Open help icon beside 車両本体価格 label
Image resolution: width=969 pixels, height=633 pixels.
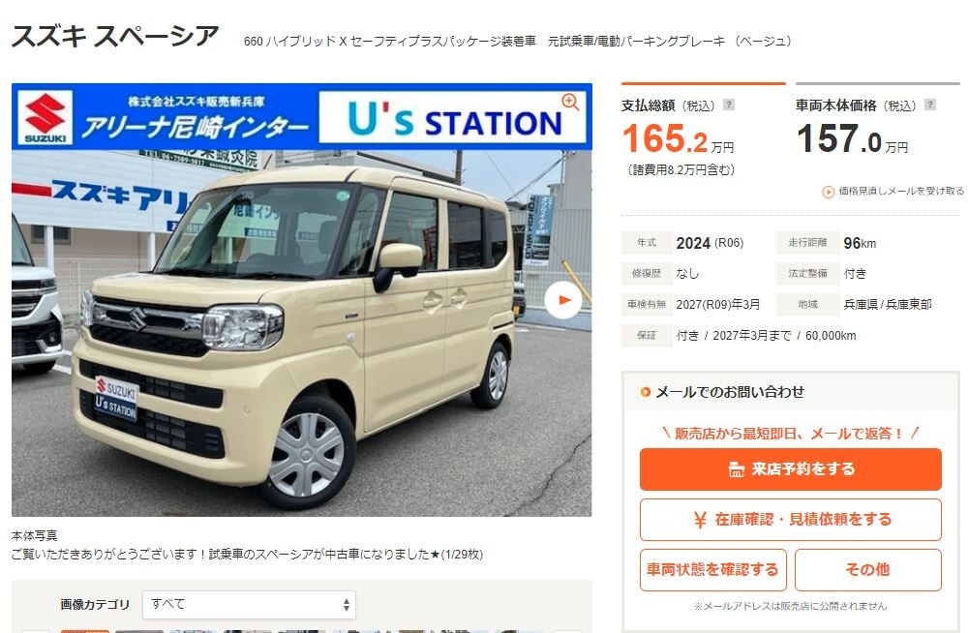tap(929, 105)
